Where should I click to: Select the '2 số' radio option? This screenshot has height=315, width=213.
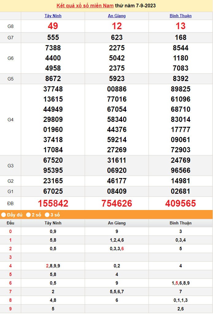[x=28, y=215]
